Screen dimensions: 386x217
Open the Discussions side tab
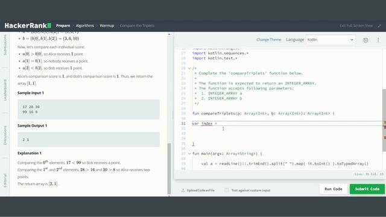tap(5, 135)
